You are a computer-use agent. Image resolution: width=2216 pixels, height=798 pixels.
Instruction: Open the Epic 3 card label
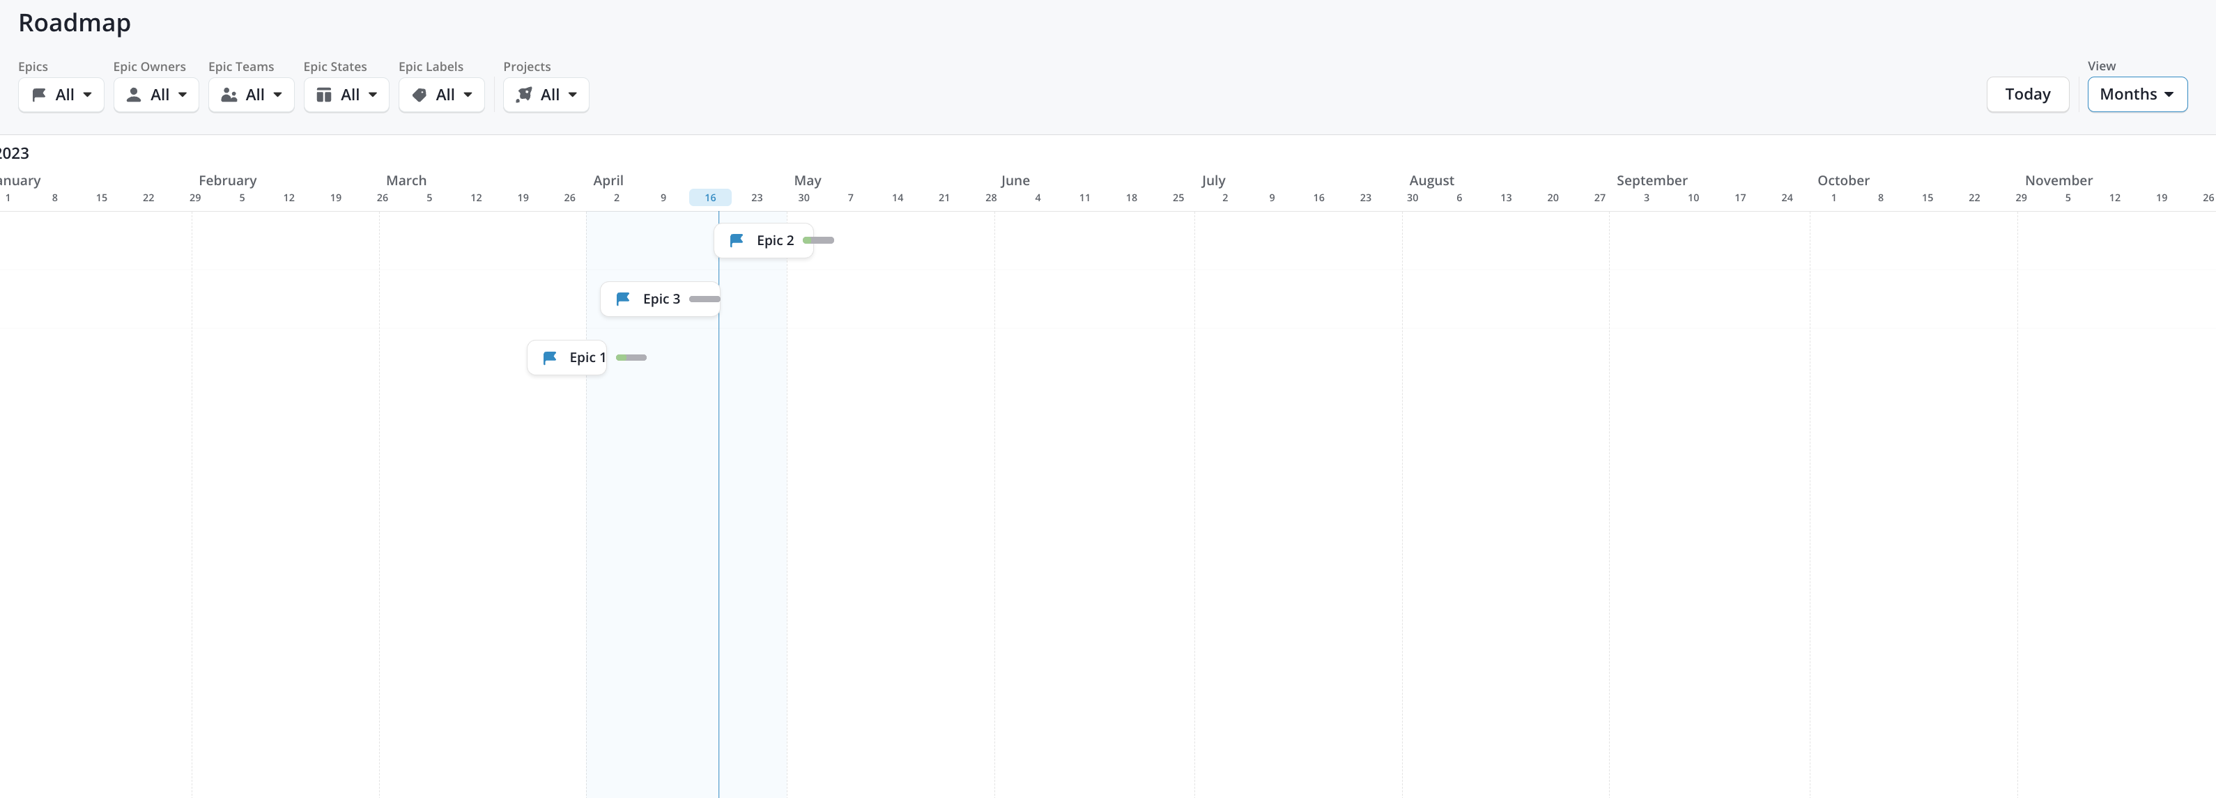click(x=661, y=299)
